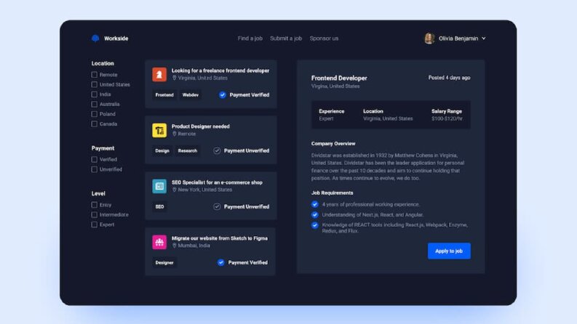Go to Submit a job

(x=286, y=39)
